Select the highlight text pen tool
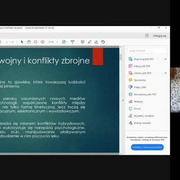The height and width of the screenshot is (180, 180). click(90, 42)
